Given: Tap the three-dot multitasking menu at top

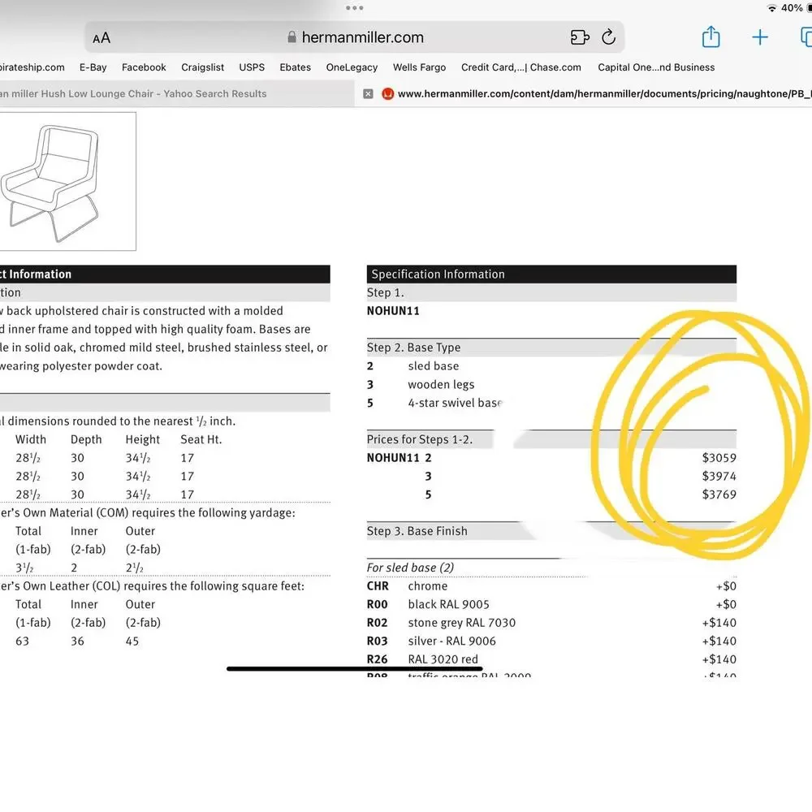Looking at the screenshot, I should (354, 8).
